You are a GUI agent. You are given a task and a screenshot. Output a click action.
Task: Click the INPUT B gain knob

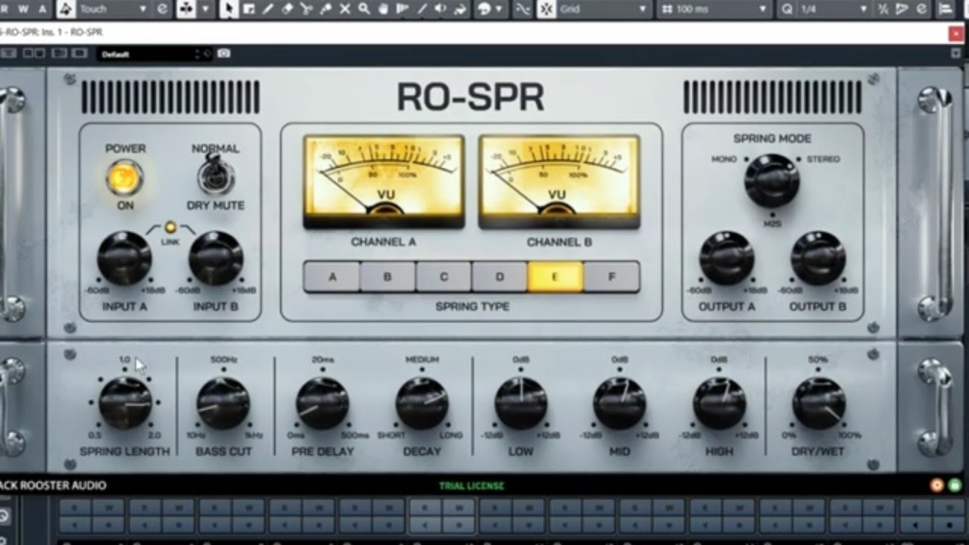click(216, 258)
